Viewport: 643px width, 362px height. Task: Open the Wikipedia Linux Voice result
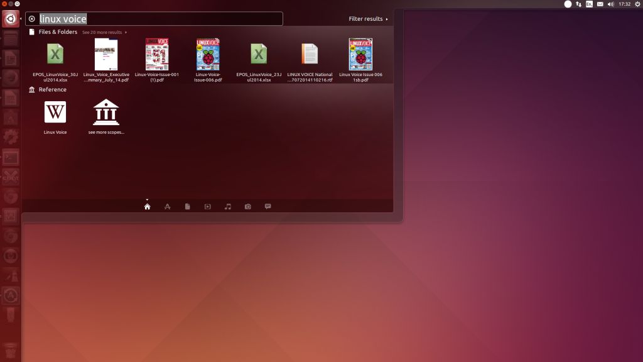coord(55,118)
